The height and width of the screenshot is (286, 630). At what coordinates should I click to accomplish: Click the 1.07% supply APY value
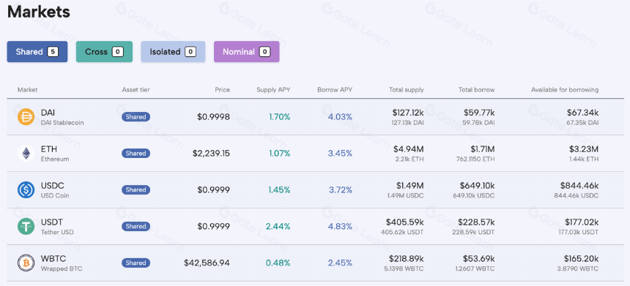[280, 153]
